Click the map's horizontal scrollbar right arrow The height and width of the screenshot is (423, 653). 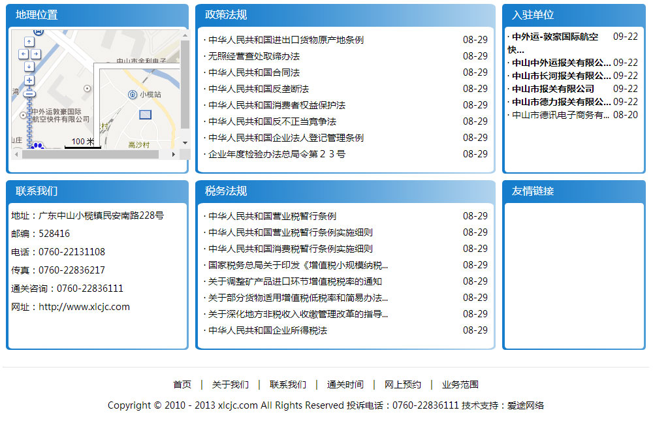click(174, 155)
